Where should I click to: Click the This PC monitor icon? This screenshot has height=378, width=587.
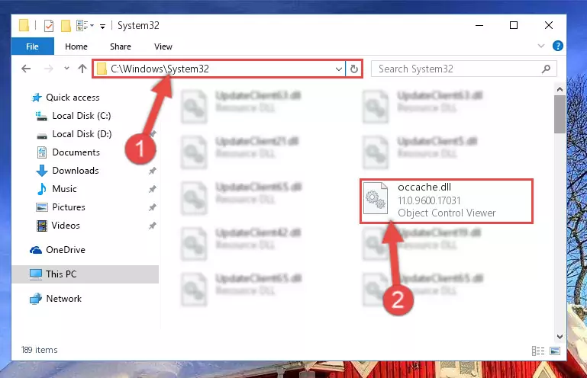tap(36, 274)
